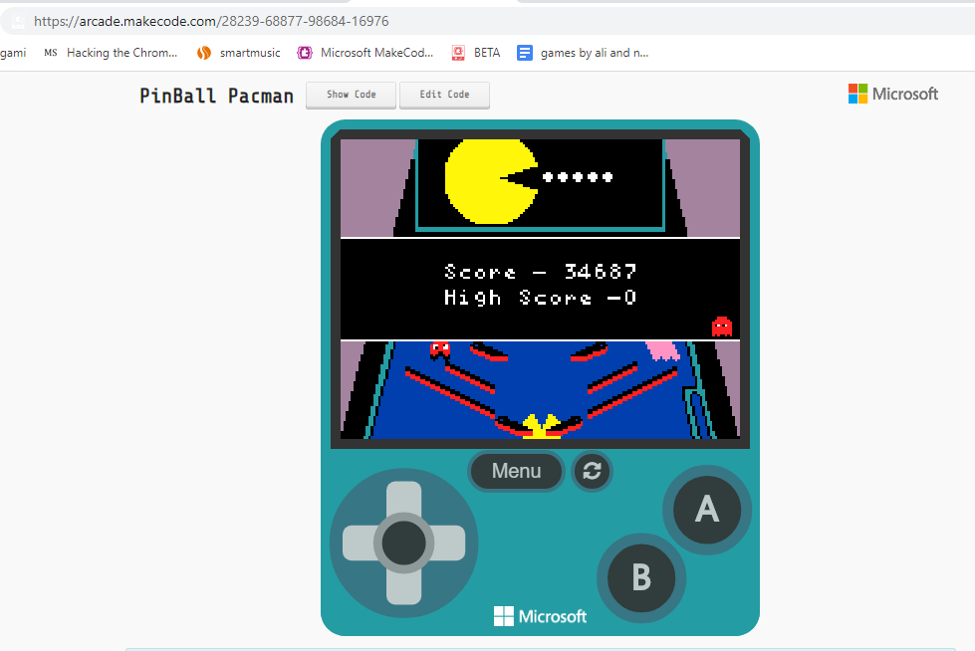Click the browser address bar URL

click(211, 21)
